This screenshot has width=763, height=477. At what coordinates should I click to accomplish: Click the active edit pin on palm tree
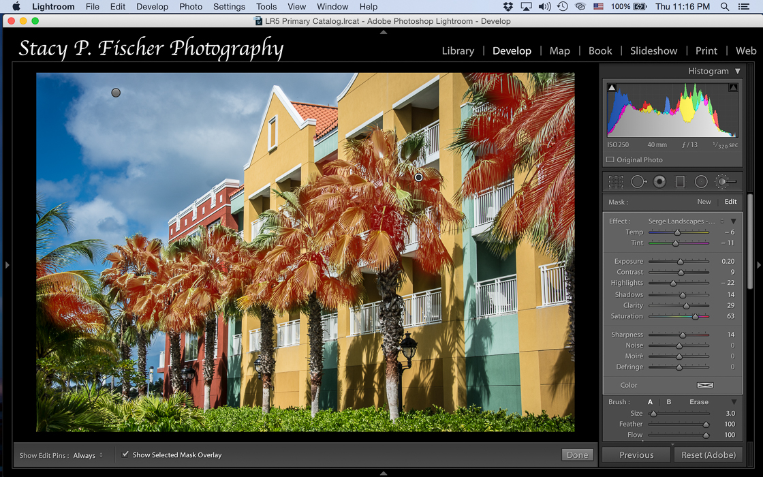coord(418,178)
